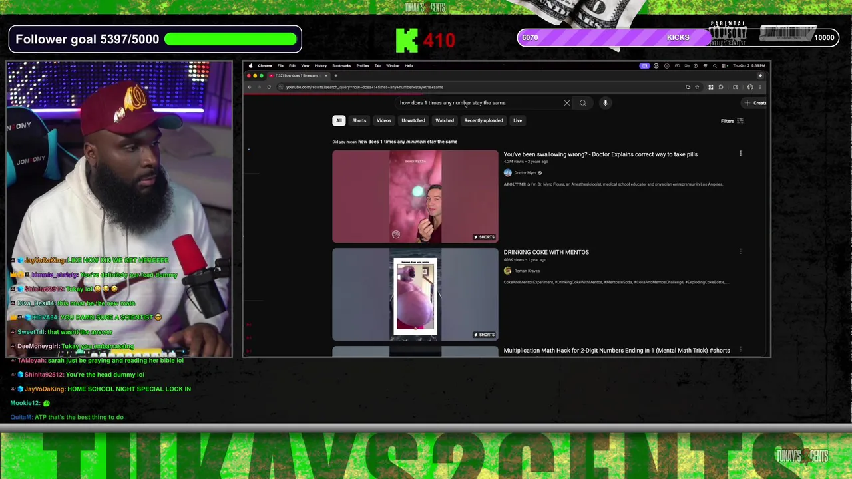
Task: Open the View menu
Action: (305, 66)
